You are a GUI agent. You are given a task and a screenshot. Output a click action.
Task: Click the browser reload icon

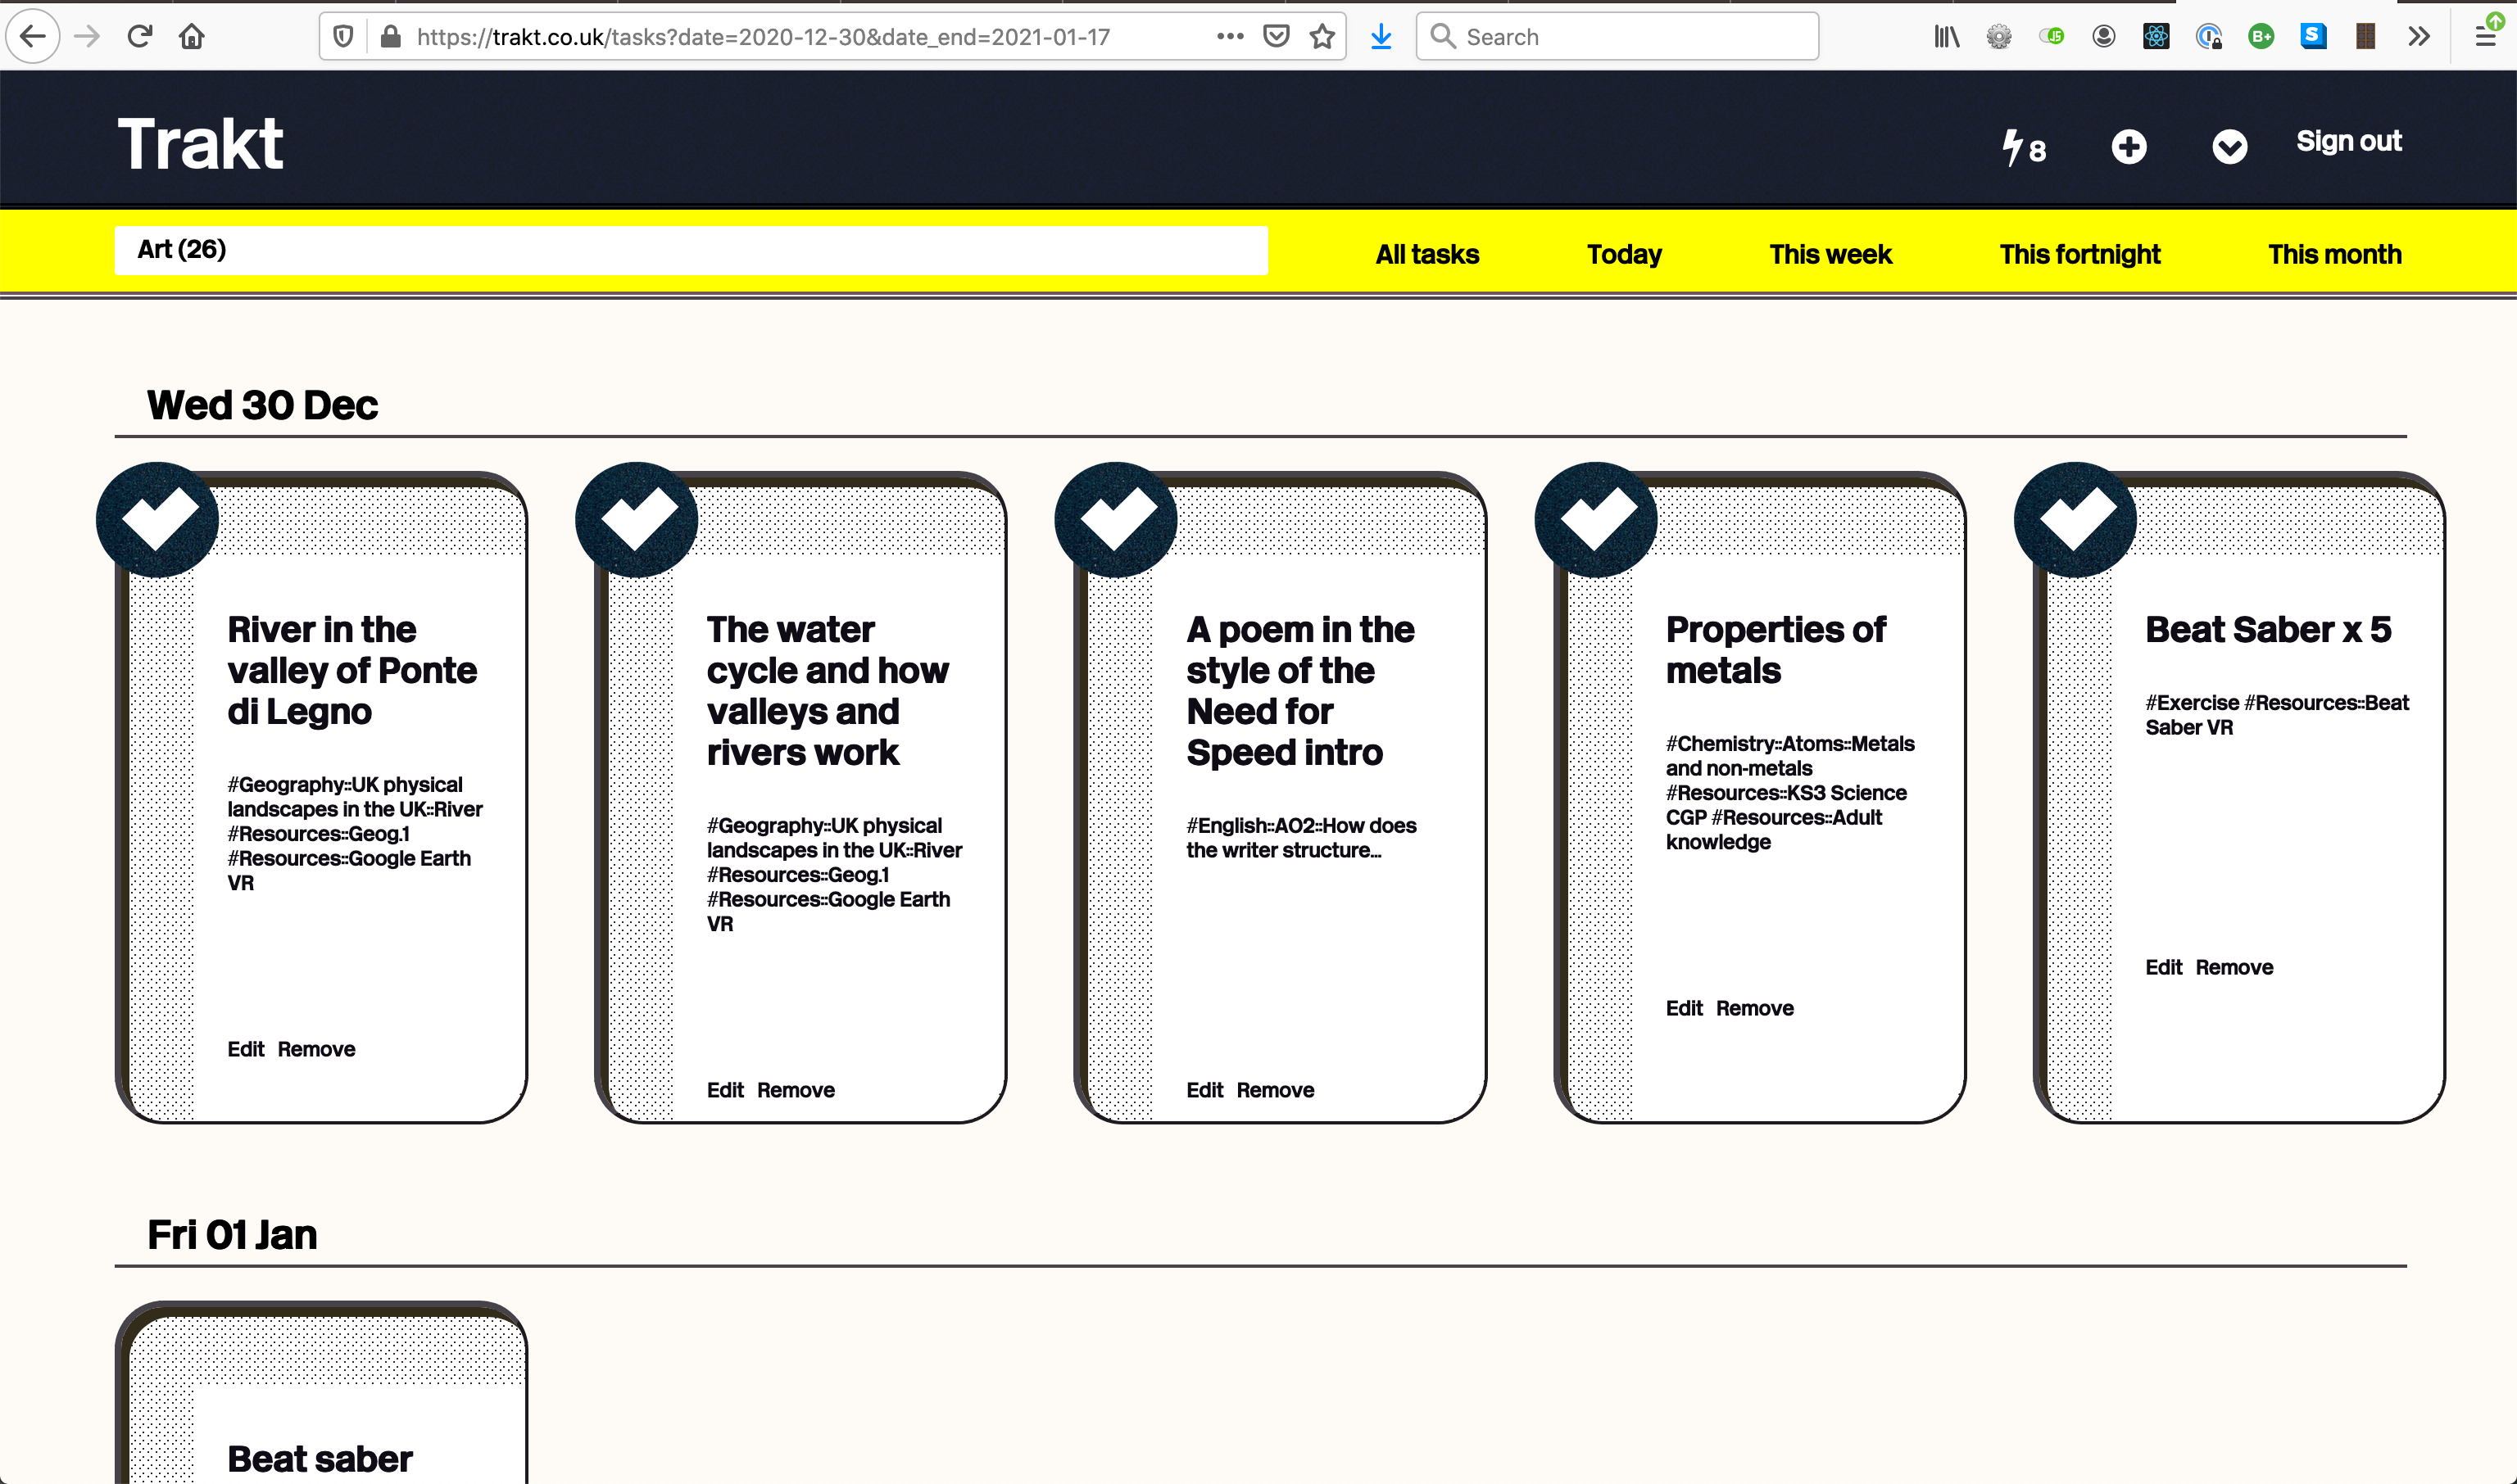139,37
